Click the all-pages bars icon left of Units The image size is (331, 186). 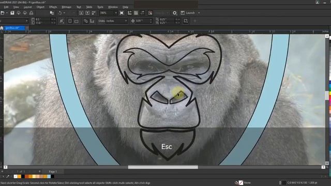tap(92, 21)
